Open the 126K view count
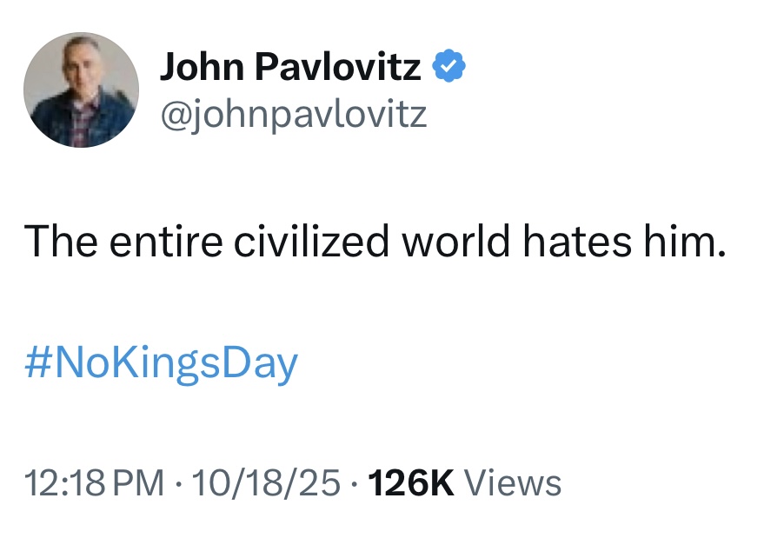The image size is (764, 538). coord(411,483)
